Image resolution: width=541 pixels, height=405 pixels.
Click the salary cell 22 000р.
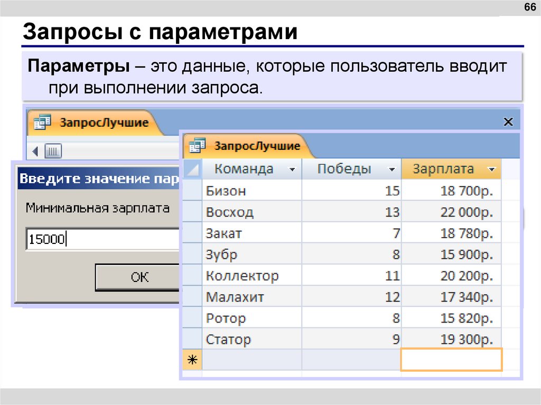[451, 212]
